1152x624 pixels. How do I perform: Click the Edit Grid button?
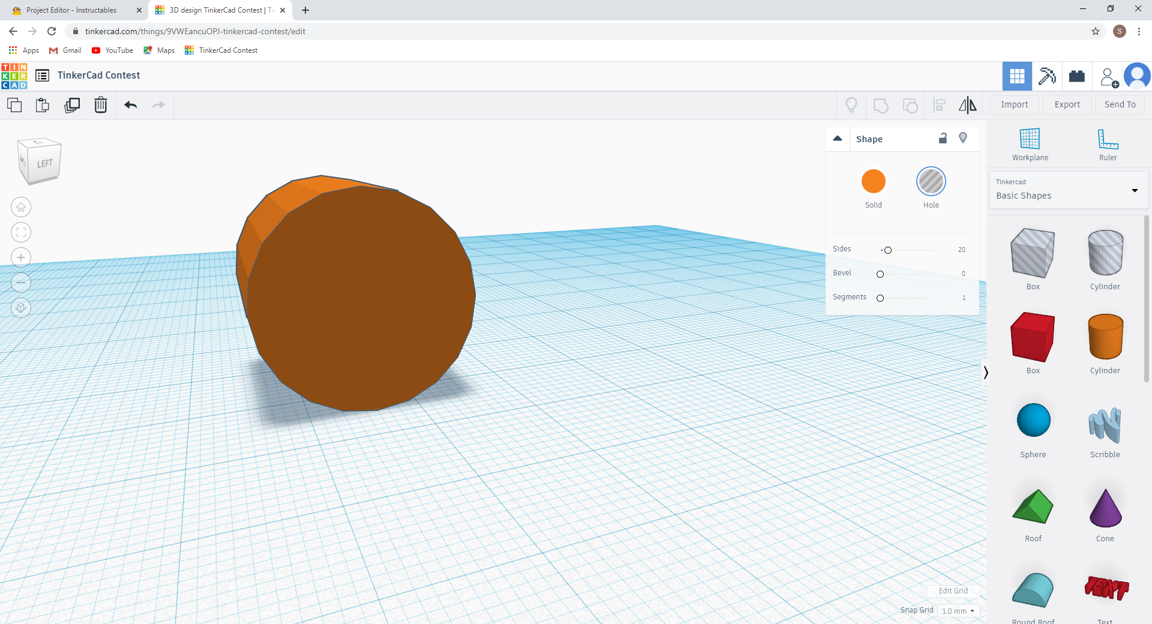pyautogui.click(x=953, y=591)
